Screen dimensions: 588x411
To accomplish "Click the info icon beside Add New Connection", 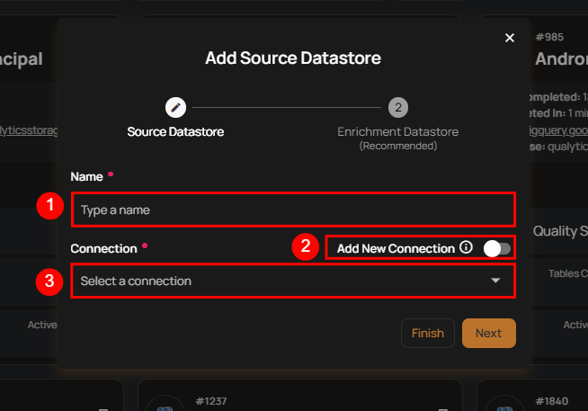I will point(466,247).
